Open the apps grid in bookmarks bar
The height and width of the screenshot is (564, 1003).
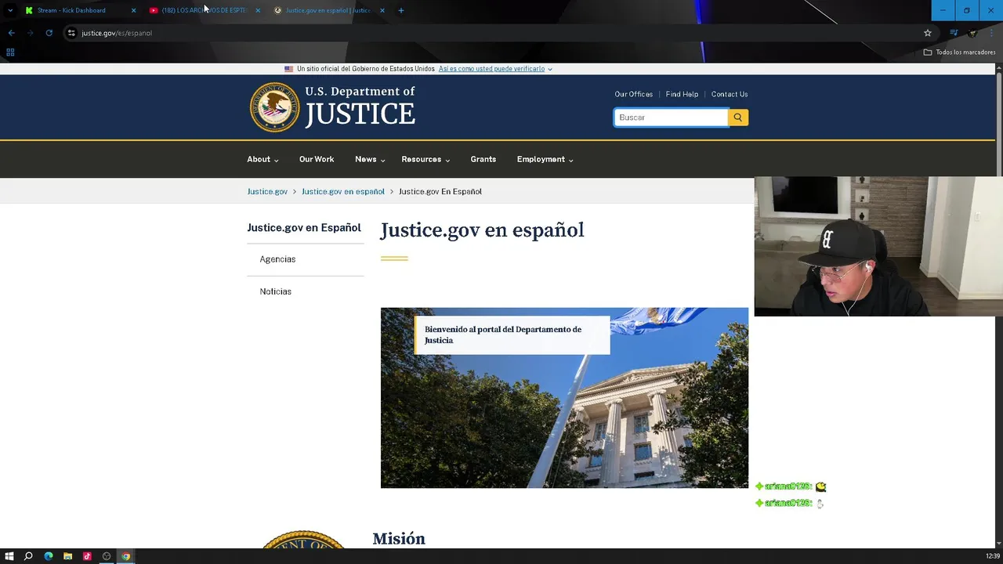(x=10, y=52)
